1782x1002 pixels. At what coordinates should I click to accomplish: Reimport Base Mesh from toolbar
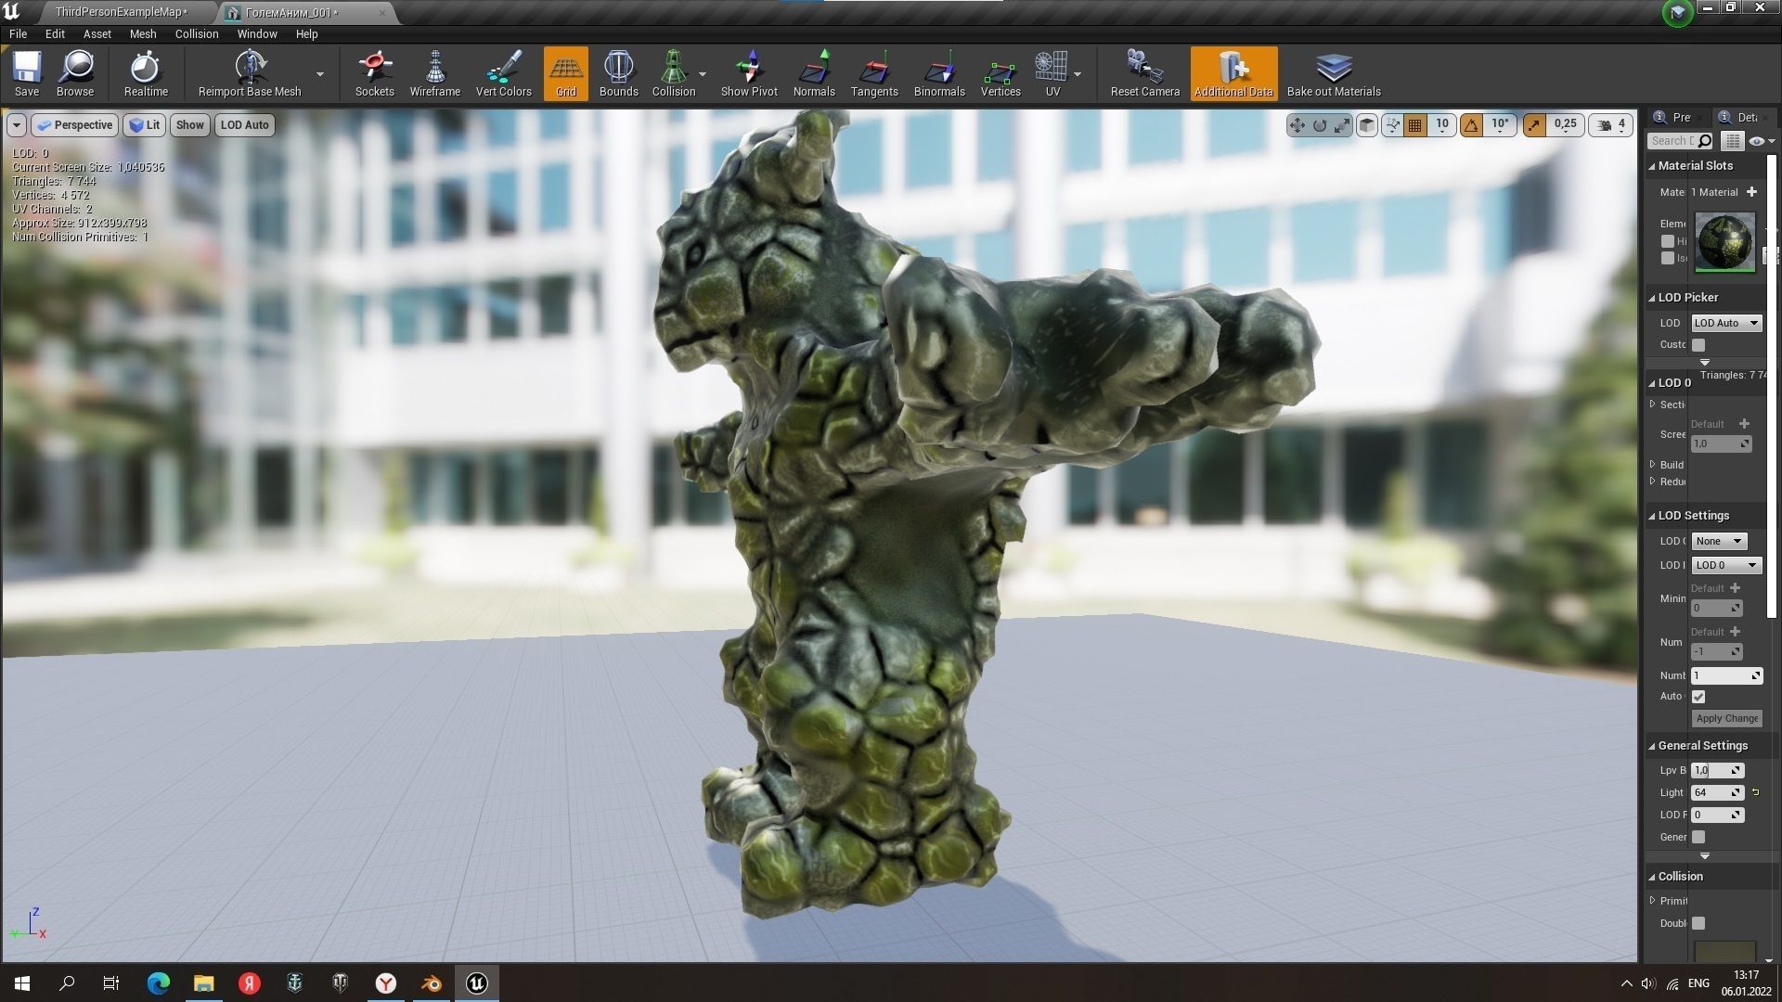coord(250,73)
